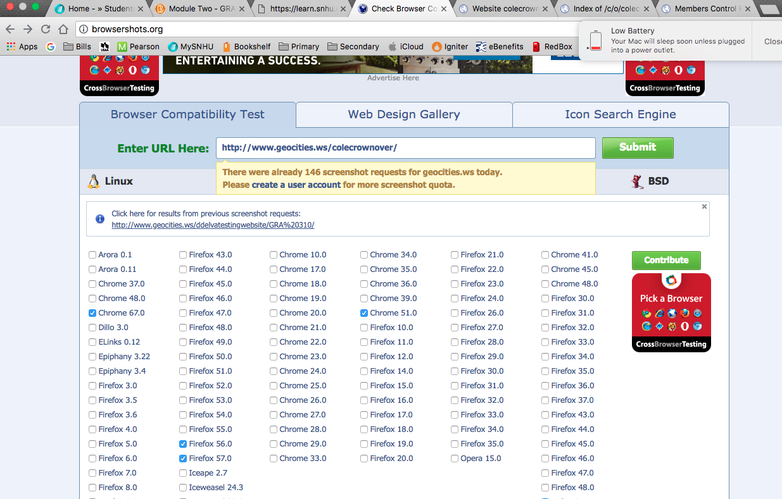Viewport: 782px width, 499px height.
Task: Click the Pick a Browser CrossBrowserTesting ad
Action: (x=671, y=312)
